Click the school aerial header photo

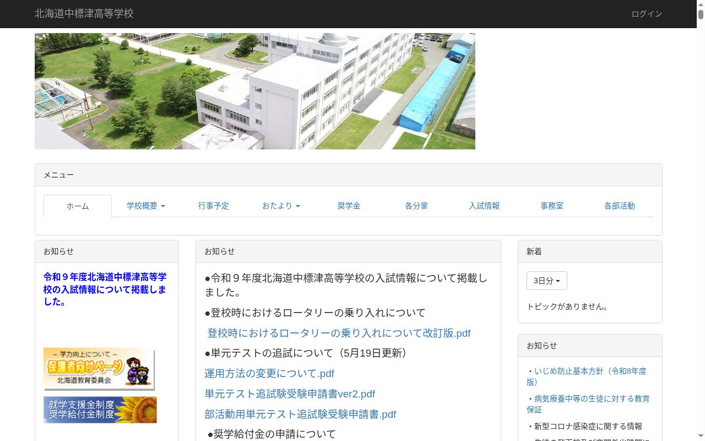click(x=255, y=91)
